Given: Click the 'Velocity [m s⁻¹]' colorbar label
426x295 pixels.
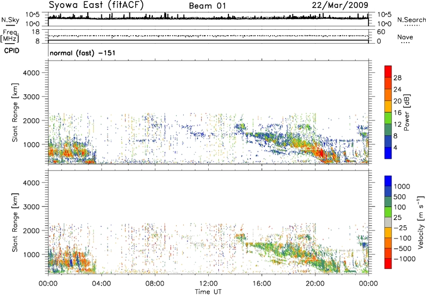Looking at the screenshot, I should click(421, 222).
